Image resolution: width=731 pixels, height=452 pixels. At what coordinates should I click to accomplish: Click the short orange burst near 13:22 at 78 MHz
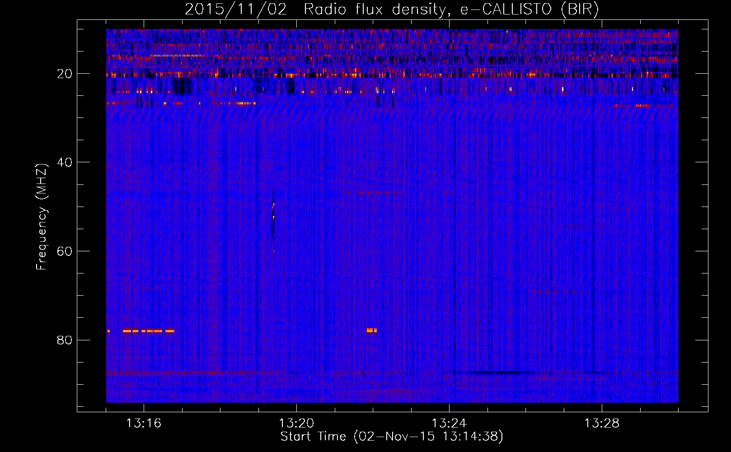pyautogui.click(x=371, y=330)
